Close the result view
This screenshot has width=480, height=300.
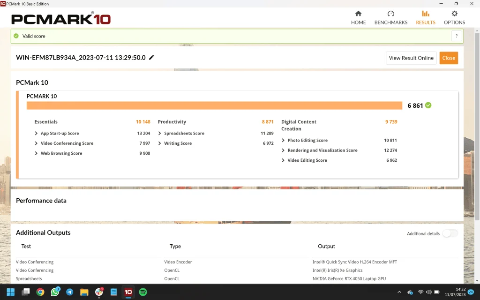click(x=449, y=58)
